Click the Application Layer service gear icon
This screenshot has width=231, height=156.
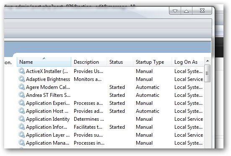click(22, 135)
